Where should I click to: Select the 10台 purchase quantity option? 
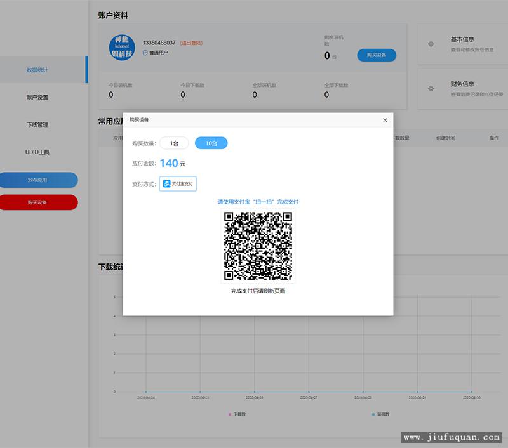[211, 143]
